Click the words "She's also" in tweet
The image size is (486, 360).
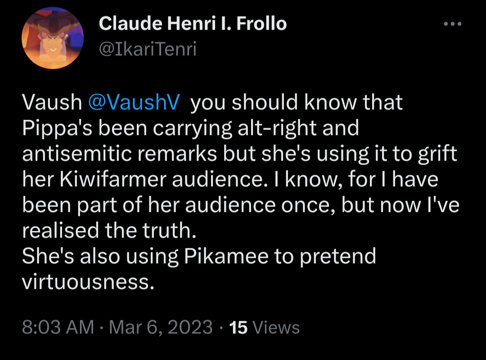click(x=70, y=256)
